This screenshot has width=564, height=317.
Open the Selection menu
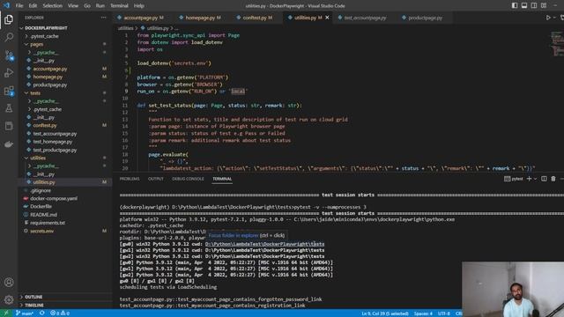(x=53, y=5)
